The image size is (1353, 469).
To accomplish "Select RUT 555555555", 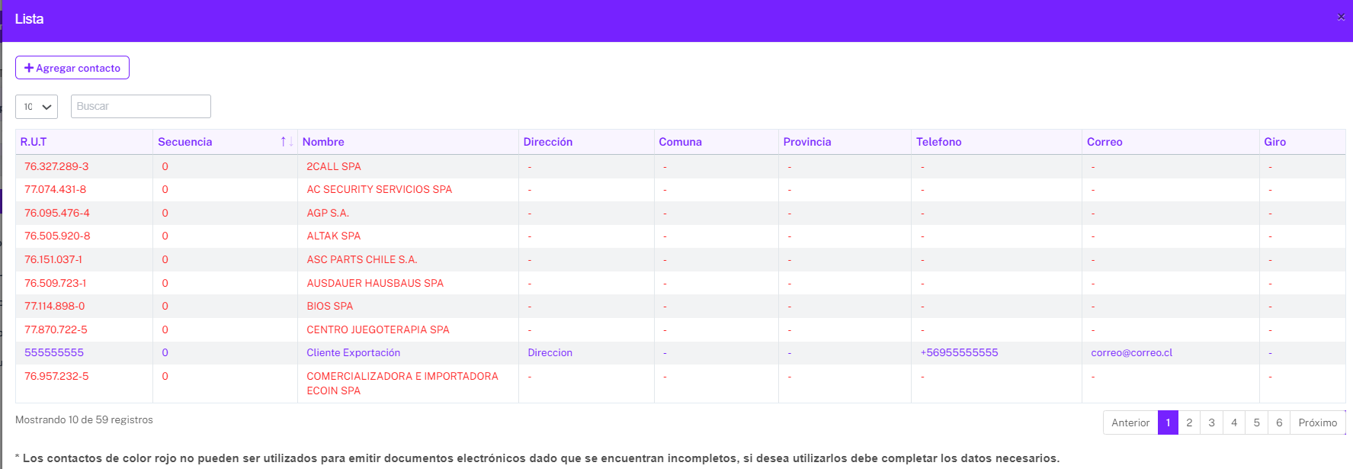I will tap(54, 352).
